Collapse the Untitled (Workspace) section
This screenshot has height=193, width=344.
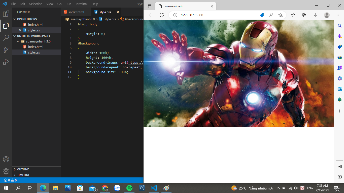coord(37,36)
